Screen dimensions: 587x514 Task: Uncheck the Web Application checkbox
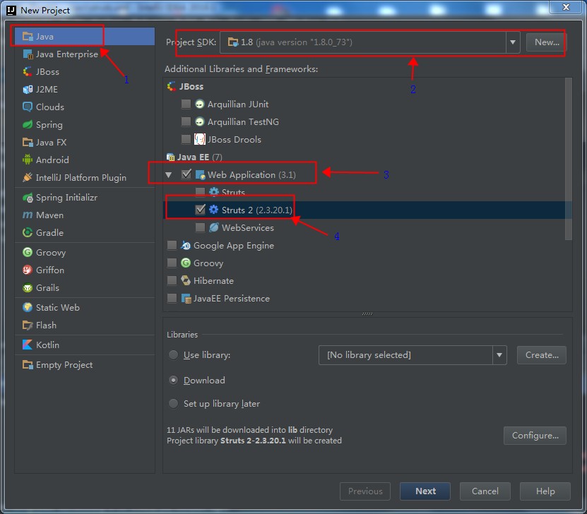click(186, 174)
